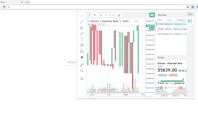Click the red ask price 55839.00

173,75
